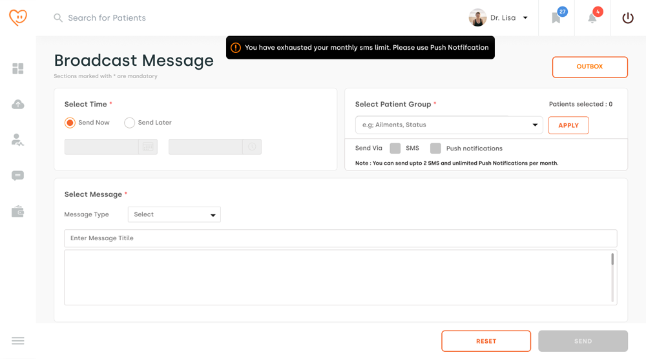Toggle the hamburger menu at bottom left
646x359 pixels.
18,341
